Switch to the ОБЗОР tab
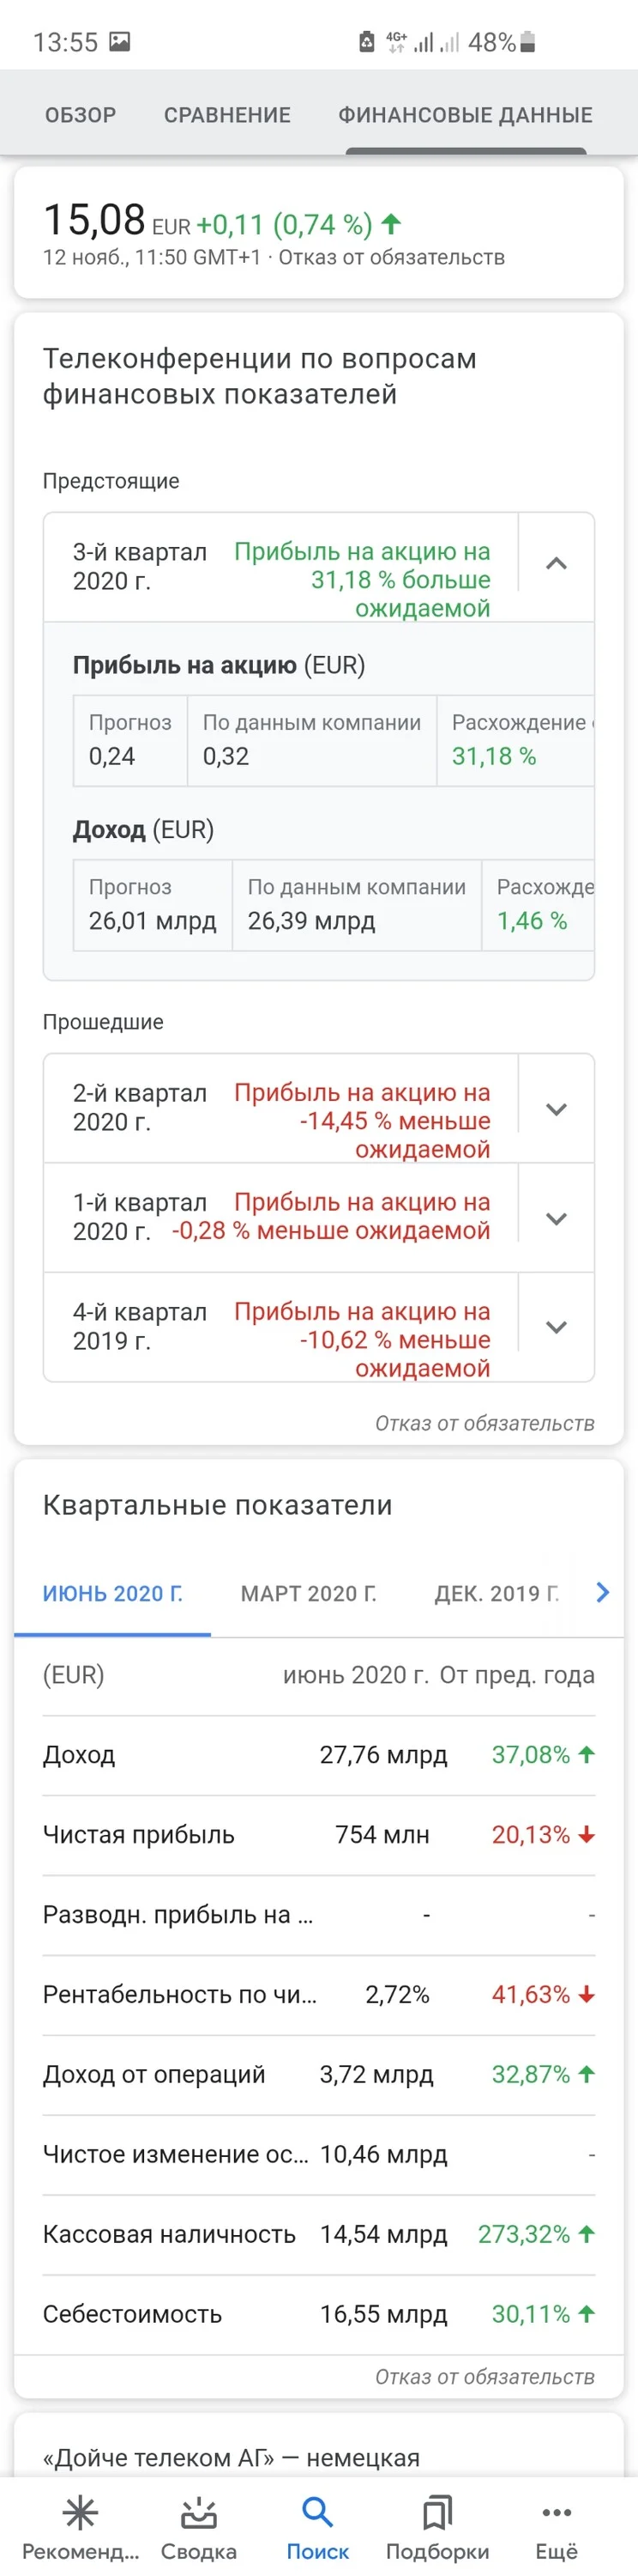Screen dimensions: 638x2576 pyautogui.click(x=81, y=115)
